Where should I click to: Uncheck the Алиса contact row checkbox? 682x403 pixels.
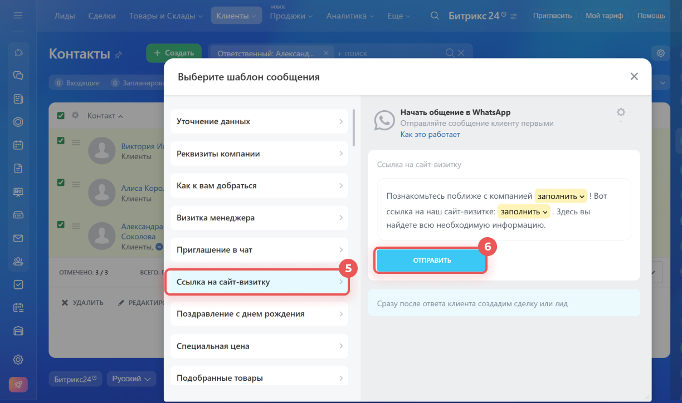[x=61, y=182]
